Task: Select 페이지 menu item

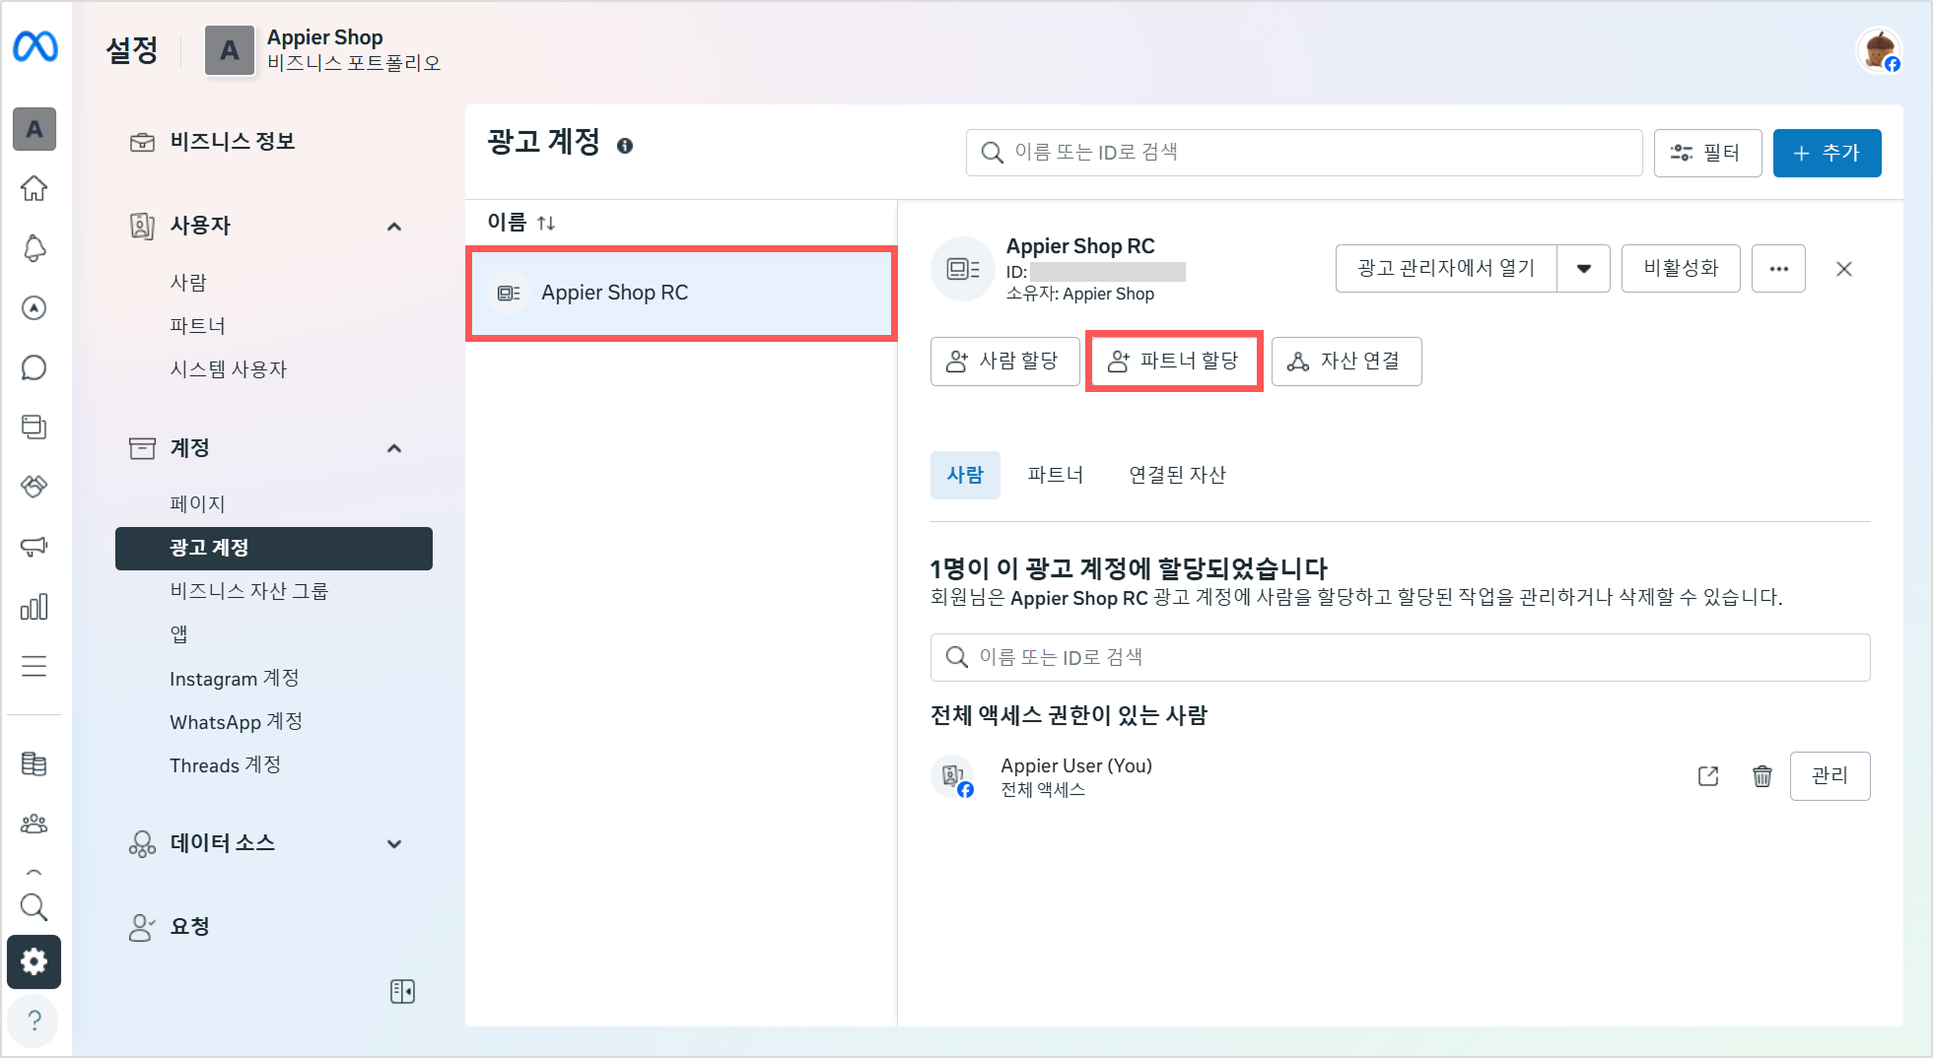Action: click(x=197, y=504)
